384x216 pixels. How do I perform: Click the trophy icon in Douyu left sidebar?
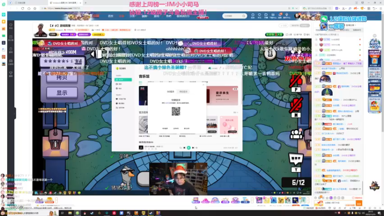(x=11, y=74)
